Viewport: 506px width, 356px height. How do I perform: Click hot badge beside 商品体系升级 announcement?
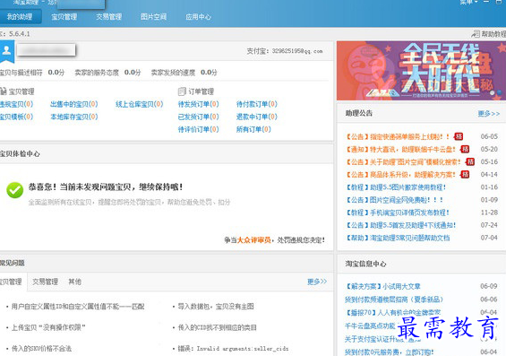(465, 175)
